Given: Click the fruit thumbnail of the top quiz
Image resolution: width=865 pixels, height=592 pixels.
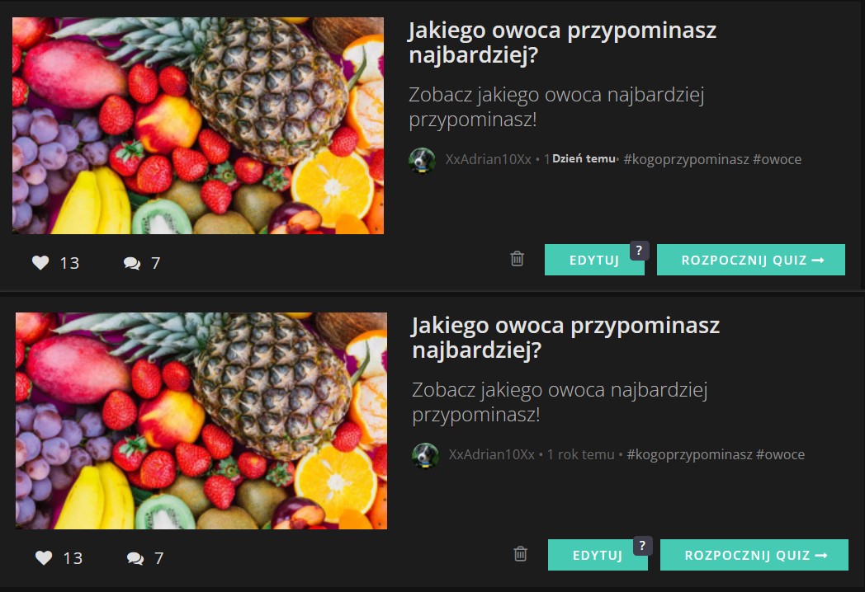Looking at the screenshot, I should pyautogui.click(x=198, y=125).
